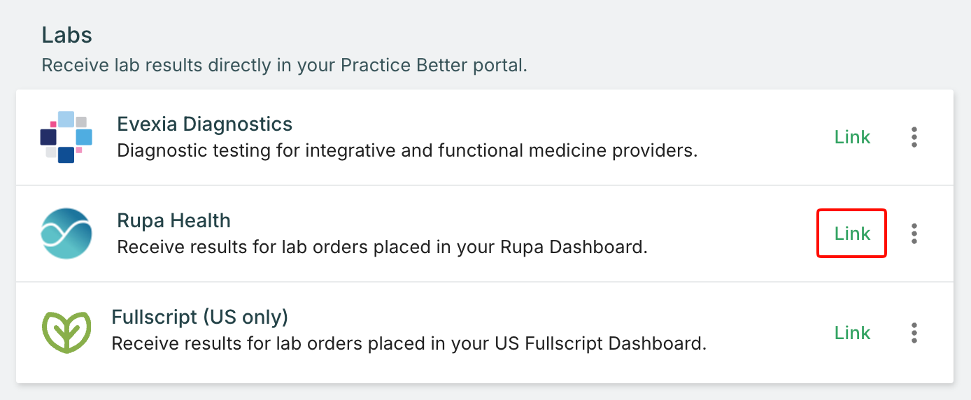Image resolution: width=971 pixels, height=400 pixels.
Task: Select the Fullscript (US only) title
Action: point(200,317)
